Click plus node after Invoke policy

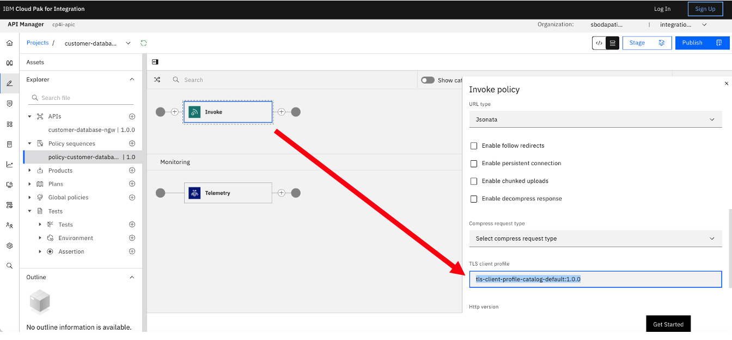click(282, 112)
